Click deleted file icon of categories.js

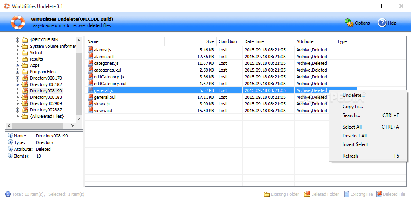(91, 63)
